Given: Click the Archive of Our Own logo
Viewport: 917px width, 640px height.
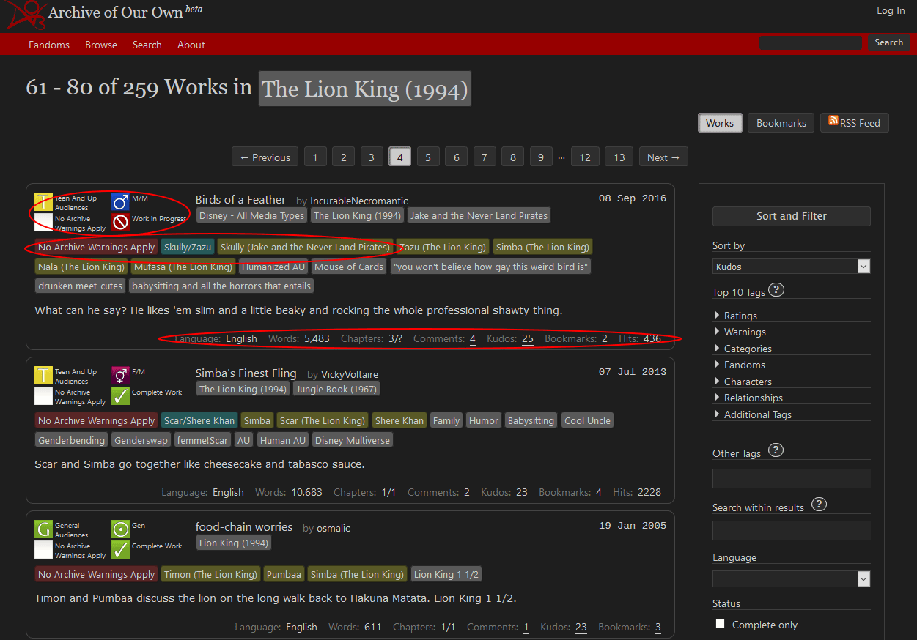Looking at the screenshot, I should (x=26, y=13).
